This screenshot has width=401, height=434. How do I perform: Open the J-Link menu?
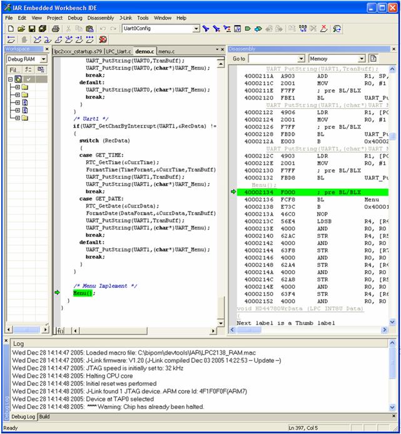click(126, 18)
